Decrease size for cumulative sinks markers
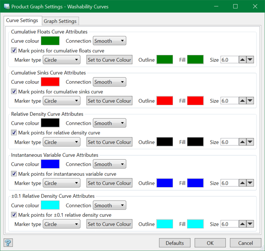The image size is (265, 251). [x=250, y=101]
